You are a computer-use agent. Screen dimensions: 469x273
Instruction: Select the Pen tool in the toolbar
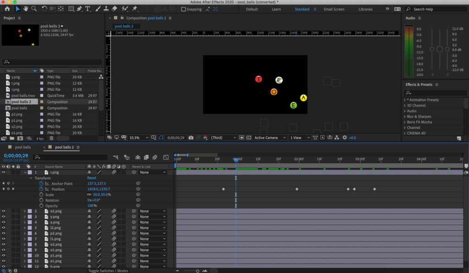79,9
